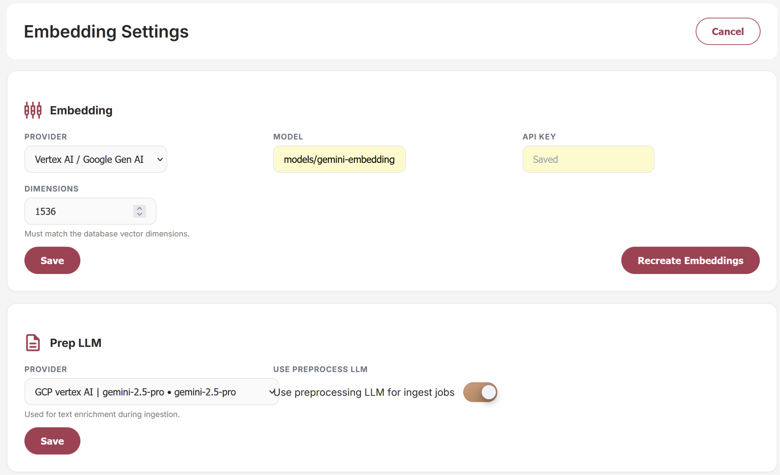Open the Vertex AI / Google Gen AI provider dropdown
Viewport: 780px width, 475px height.
coord(96,159)
